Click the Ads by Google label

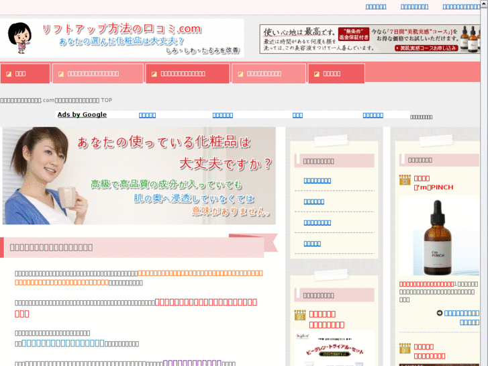tap(82, 115)
